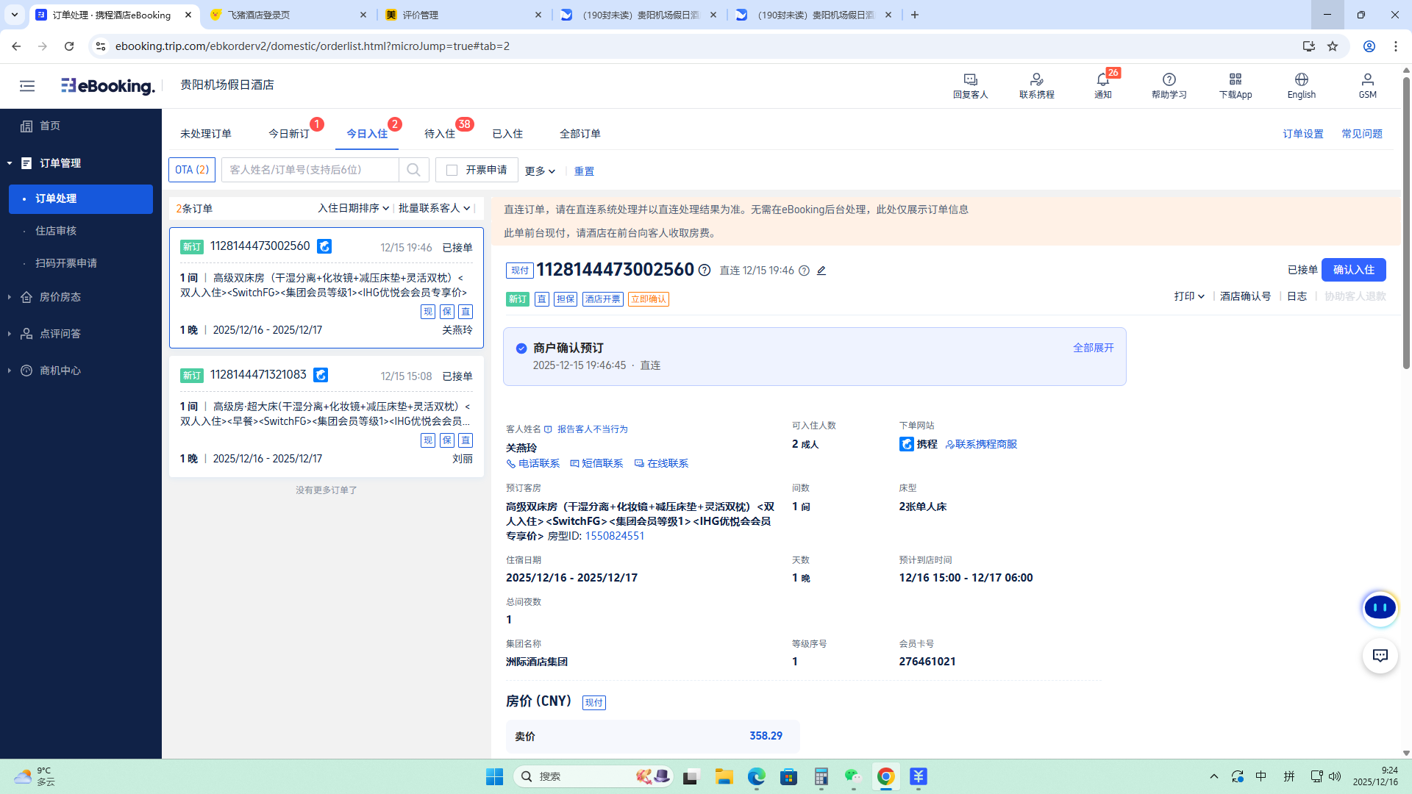Open the floating chat message icon
Viewport: 1412px width, 794px height.
tap(1380, 656)
